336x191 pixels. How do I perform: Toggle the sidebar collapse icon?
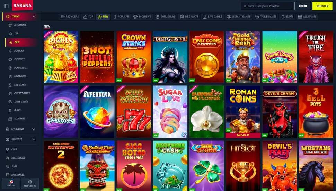click(x=6, y=6)
